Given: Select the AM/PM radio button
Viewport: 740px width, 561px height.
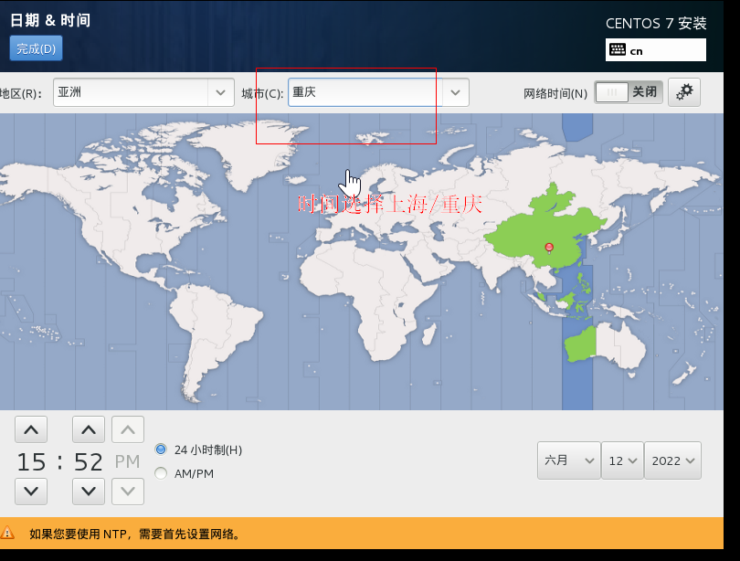Looking at the screenshot, I should (x=161, y=473).
